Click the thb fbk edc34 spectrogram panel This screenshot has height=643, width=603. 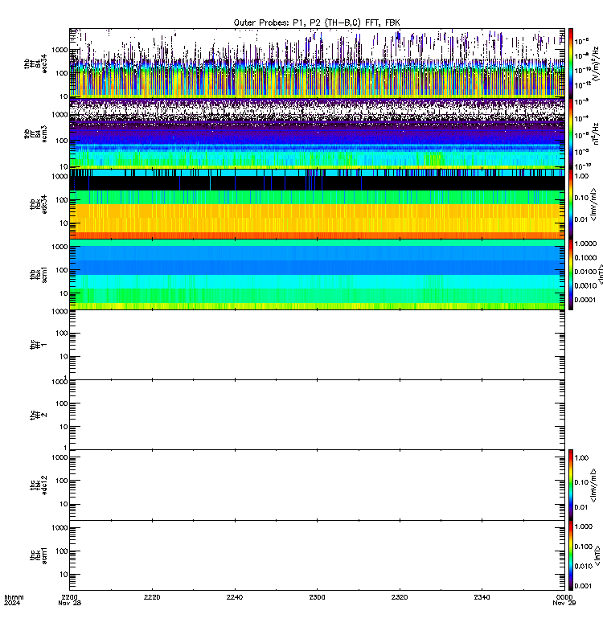click(317, 204)
